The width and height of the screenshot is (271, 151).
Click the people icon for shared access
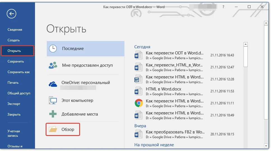pos(53,65)
